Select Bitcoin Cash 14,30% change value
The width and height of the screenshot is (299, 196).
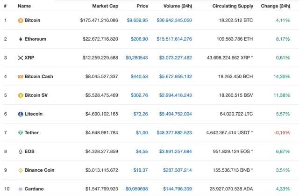click(282, 76)
